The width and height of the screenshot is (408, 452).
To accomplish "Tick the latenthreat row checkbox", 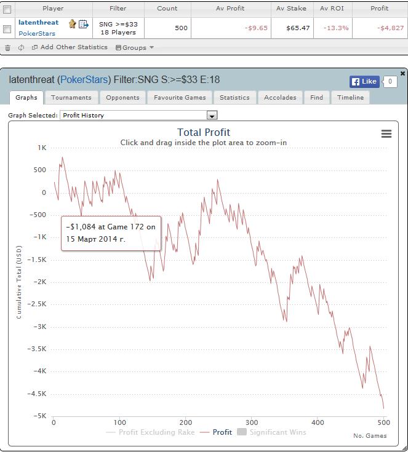I will (x=7, y=29).
